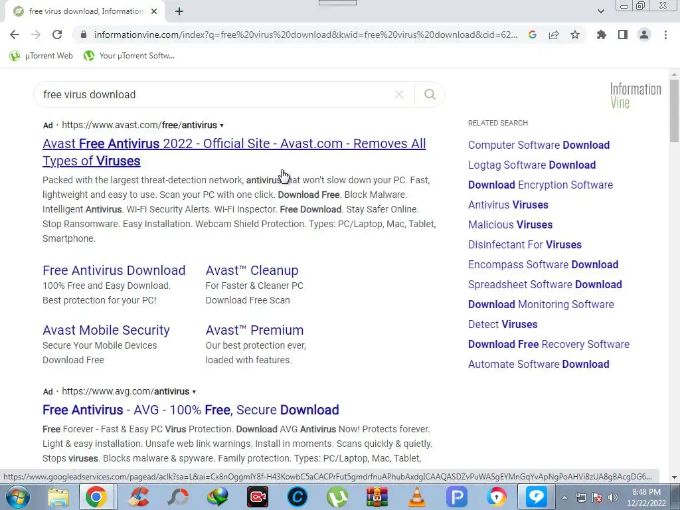Open the Avast Mobile Security sitelink
Image resolution: width=680 pixels, height=510 pixels.
tap(106, 330)
